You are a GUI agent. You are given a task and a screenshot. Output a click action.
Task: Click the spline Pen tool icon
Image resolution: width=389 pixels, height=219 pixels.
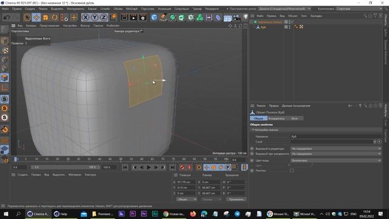click(164, 18)
